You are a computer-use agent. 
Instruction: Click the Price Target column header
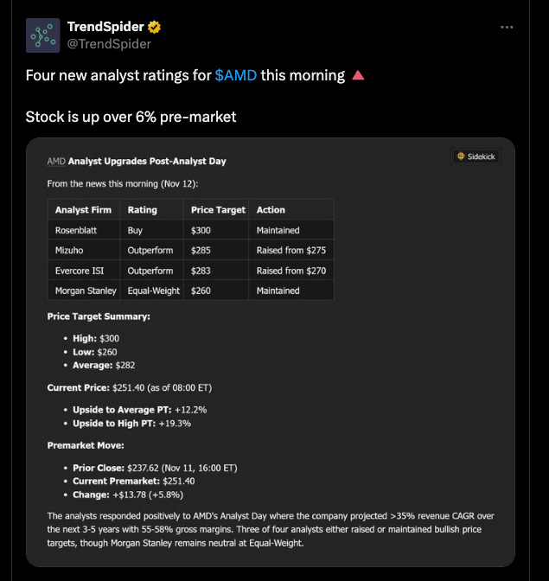[x=218, y=209]
